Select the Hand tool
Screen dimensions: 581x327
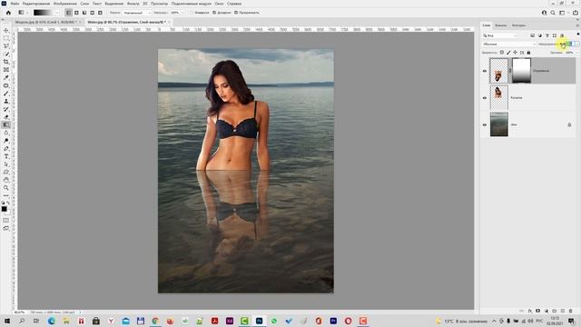[x=6, y=180]
